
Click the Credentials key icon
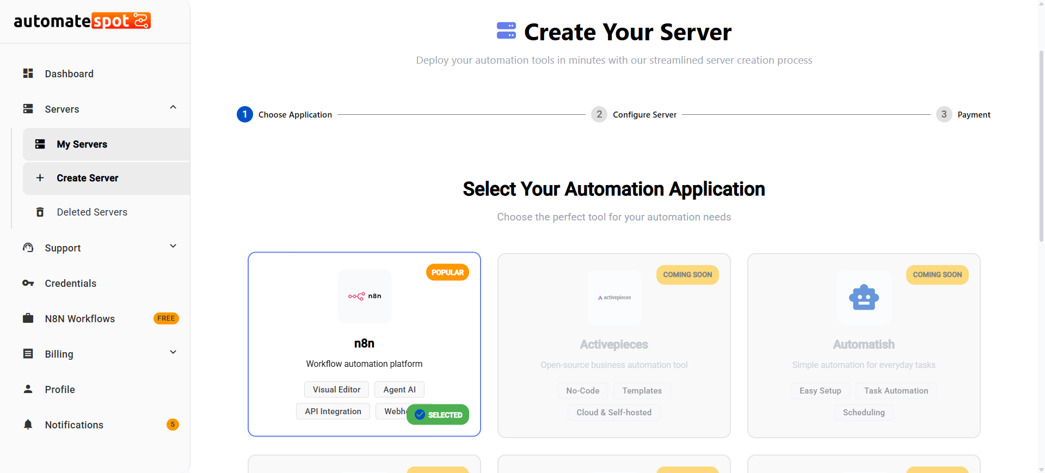28,283
